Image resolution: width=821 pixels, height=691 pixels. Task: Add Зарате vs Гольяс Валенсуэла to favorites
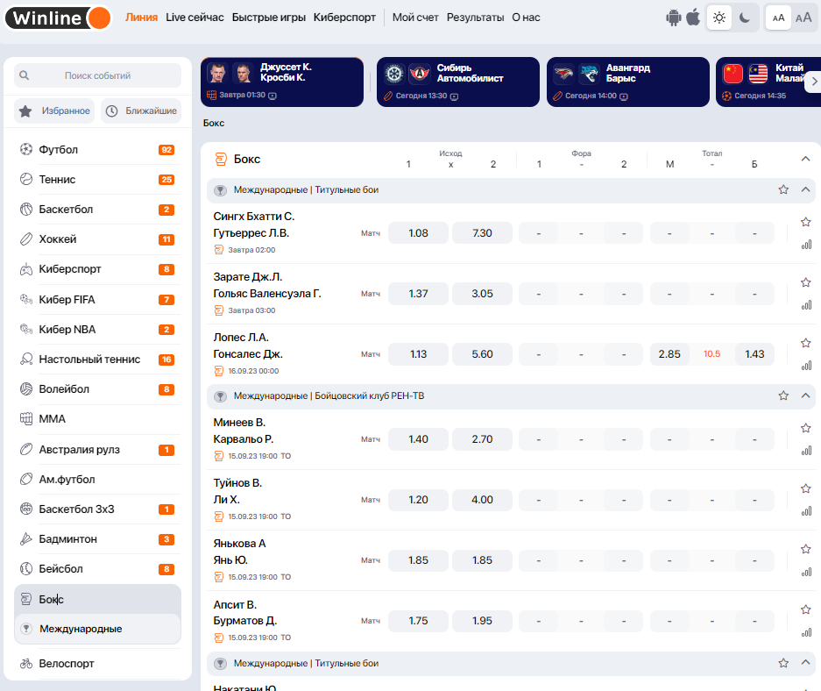coord(806,283)
